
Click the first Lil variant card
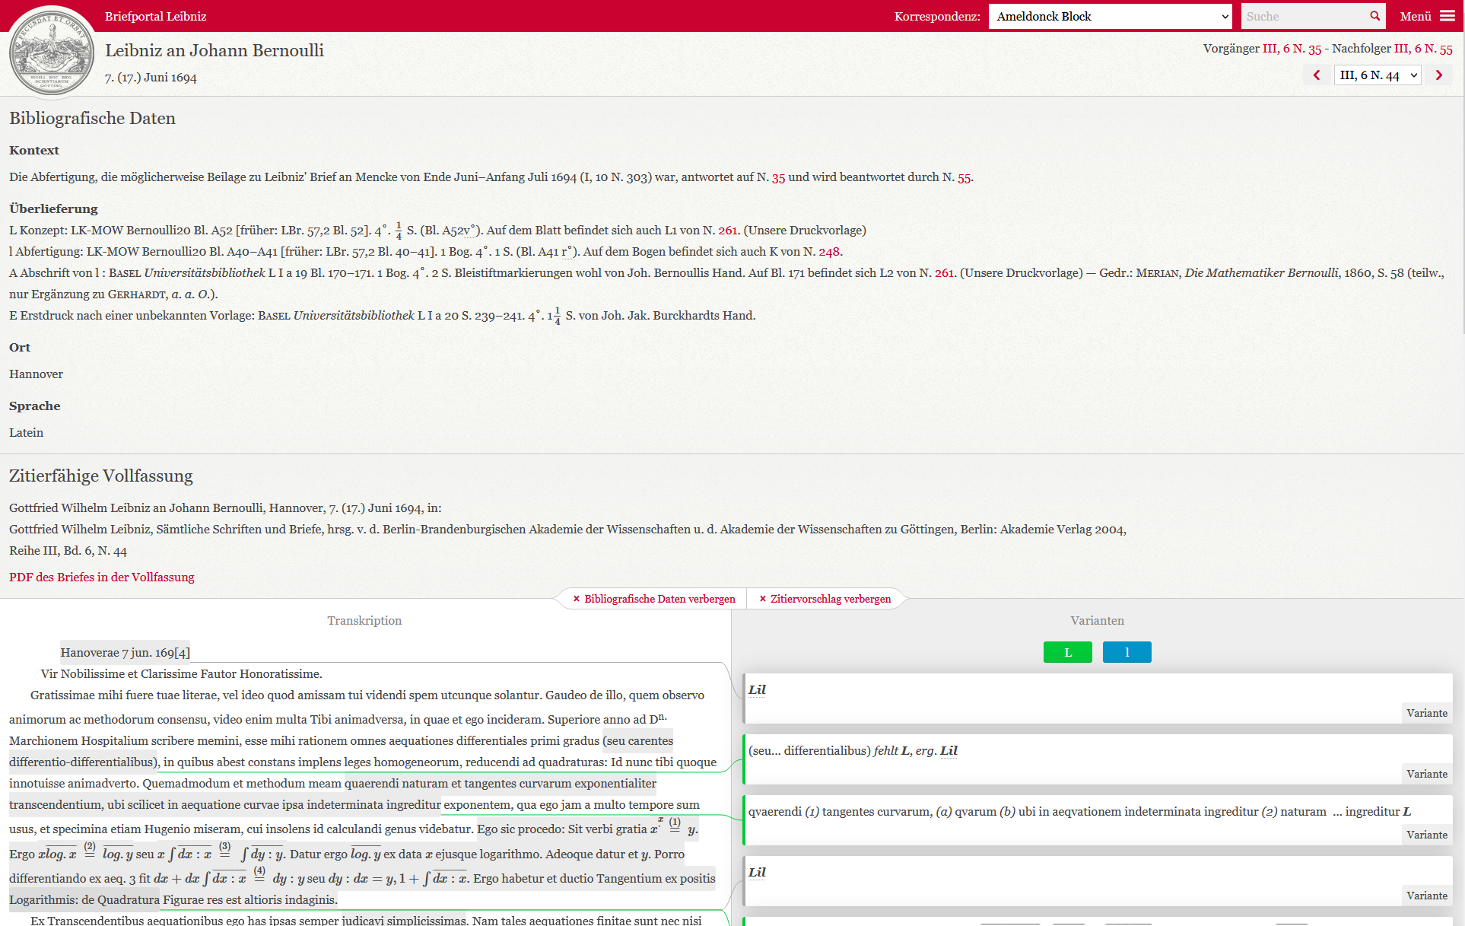click(x=1098, y=698)
